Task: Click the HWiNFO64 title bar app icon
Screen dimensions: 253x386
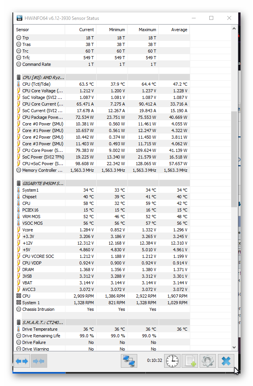Action: pos(19,18)
